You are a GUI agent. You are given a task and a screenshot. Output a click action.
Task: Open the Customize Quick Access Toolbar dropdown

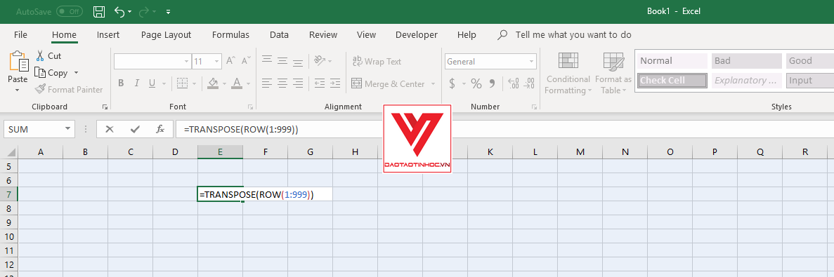point(169,11)
